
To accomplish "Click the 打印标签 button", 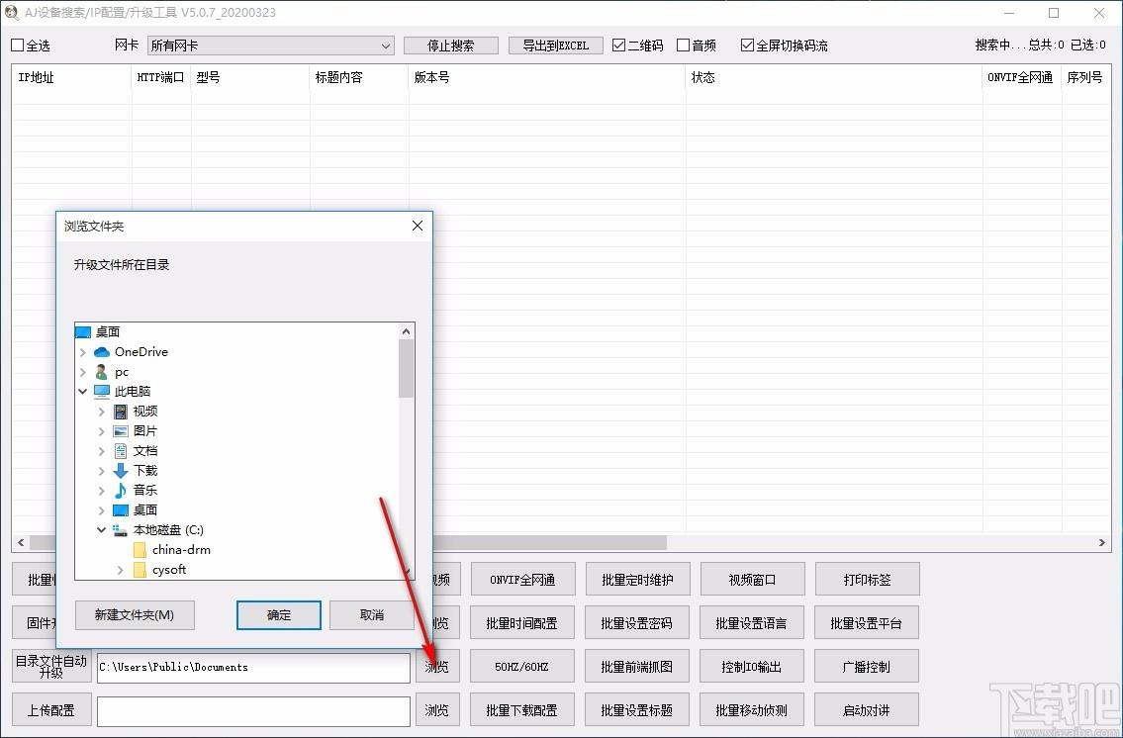I will 867,579.
